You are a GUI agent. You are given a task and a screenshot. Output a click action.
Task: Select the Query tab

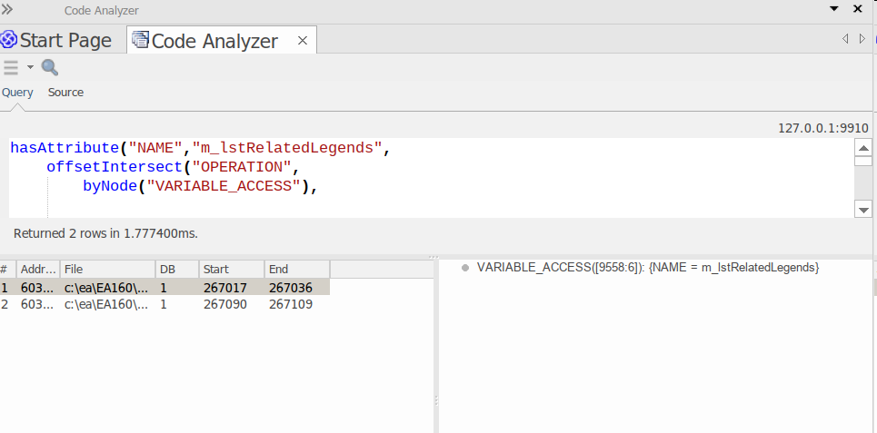click(17, 93)
